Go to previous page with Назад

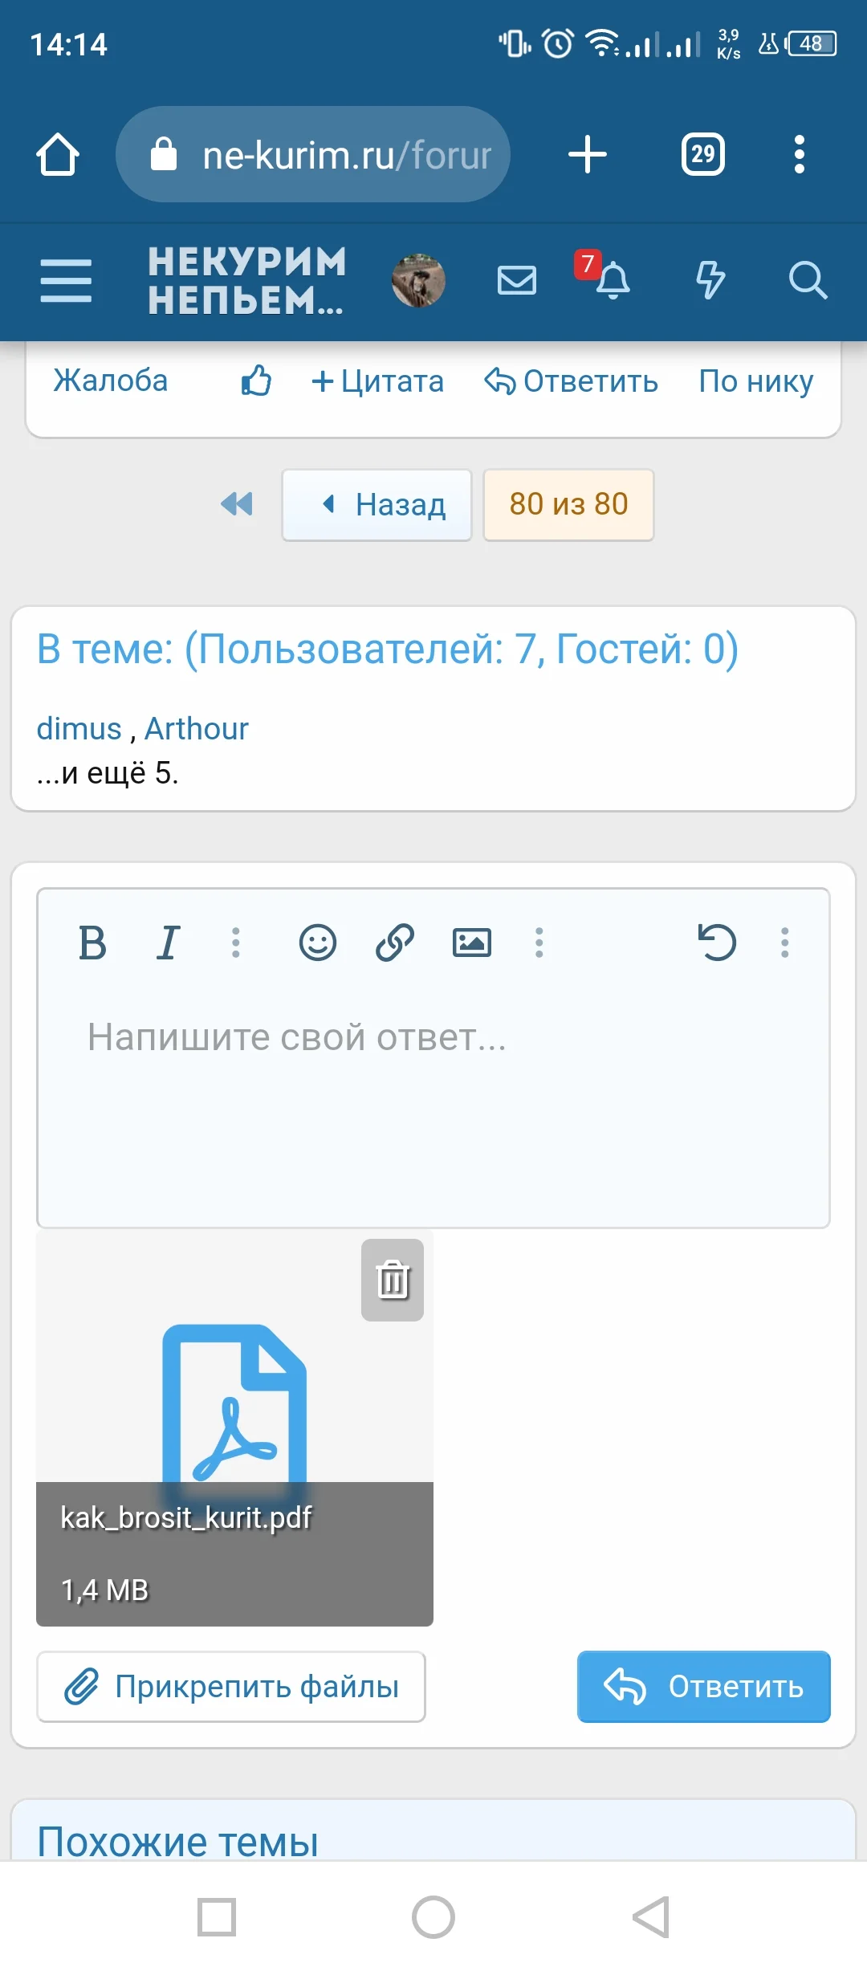tap(377, 505)
